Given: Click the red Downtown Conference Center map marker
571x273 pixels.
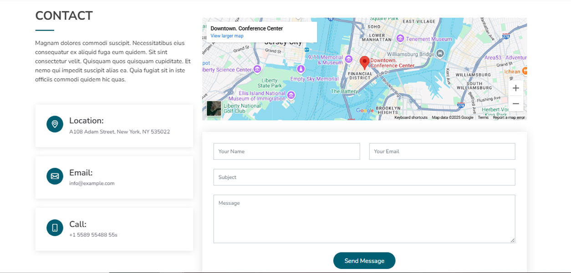Looking at the screenshot, I should click(x=364, y=62).
